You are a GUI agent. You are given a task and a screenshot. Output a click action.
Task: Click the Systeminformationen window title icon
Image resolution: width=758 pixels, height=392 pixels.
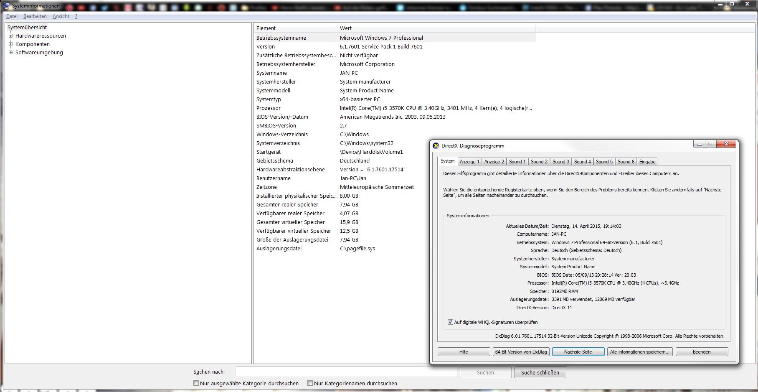[x=6, y=5]
